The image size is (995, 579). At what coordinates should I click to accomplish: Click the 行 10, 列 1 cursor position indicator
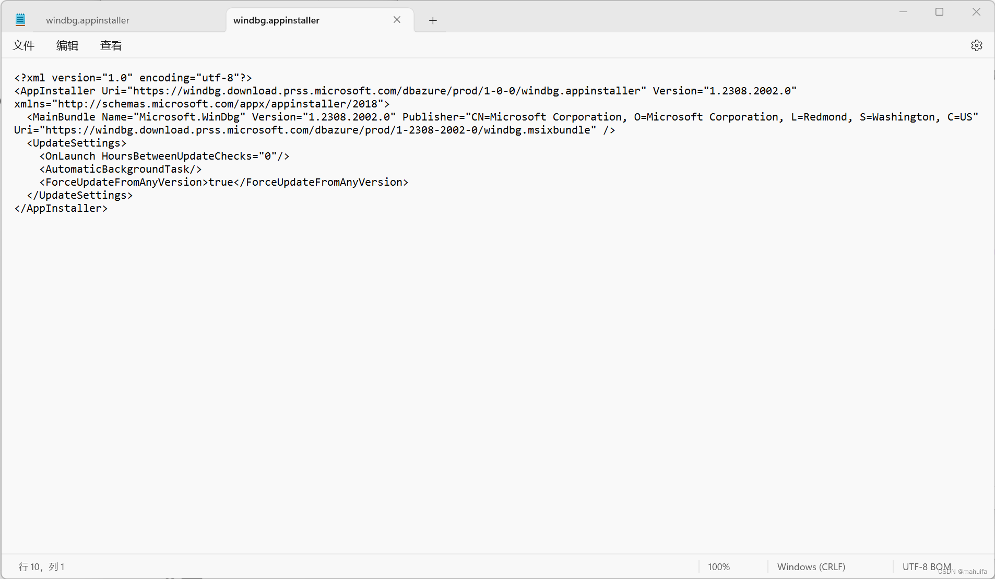click(x=42, y=566)
